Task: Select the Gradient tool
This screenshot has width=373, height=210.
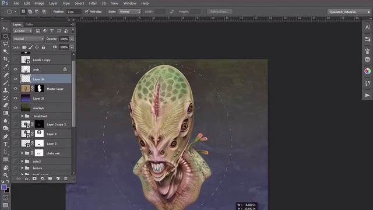Action: tap(5, 113)
